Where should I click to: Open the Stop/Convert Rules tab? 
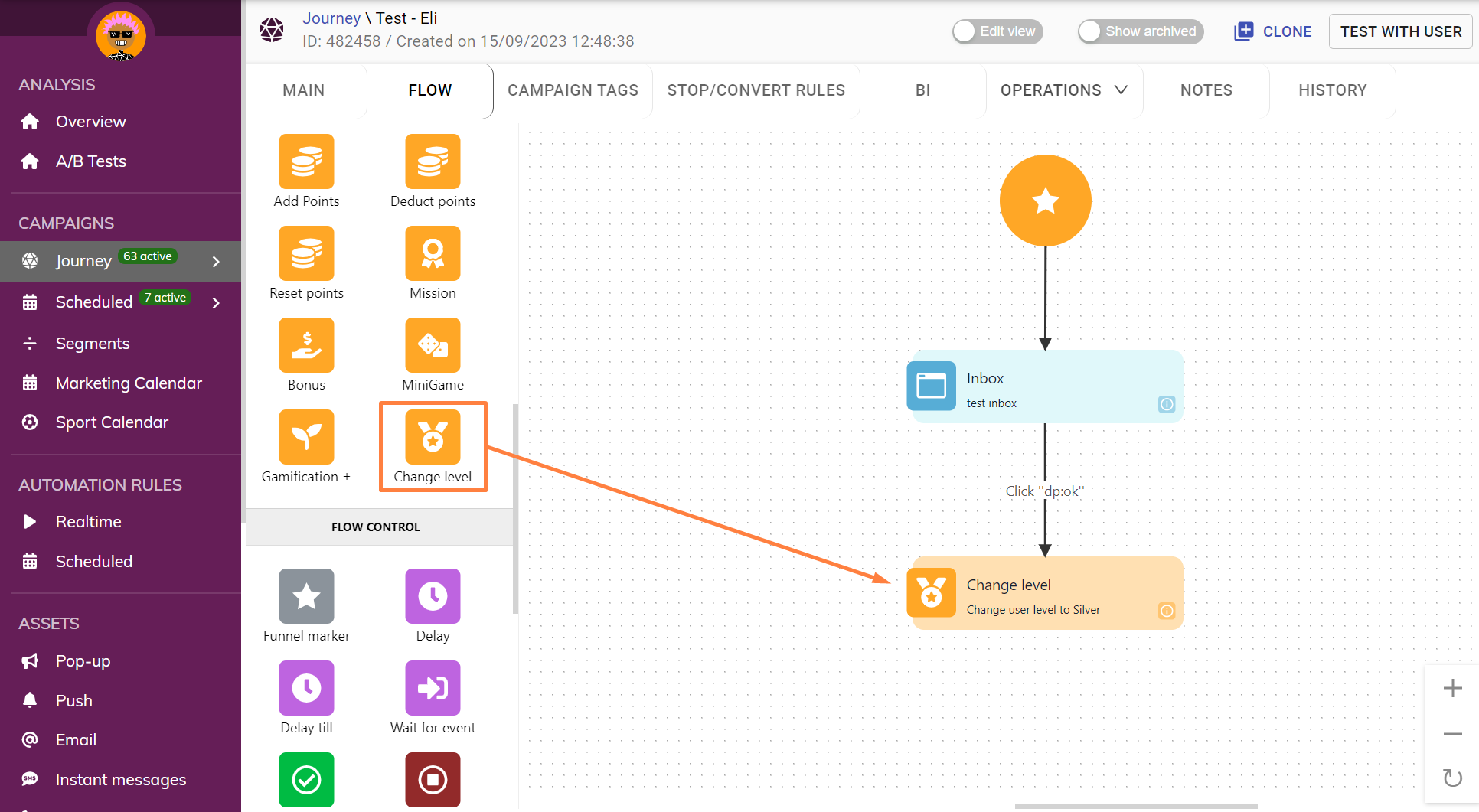coord(756,90)
